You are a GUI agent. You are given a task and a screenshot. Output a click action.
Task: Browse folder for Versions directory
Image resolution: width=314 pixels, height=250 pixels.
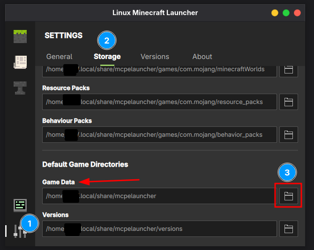point(289,228)
